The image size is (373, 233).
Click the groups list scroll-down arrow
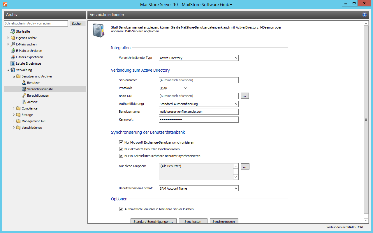tap(236, 177)
